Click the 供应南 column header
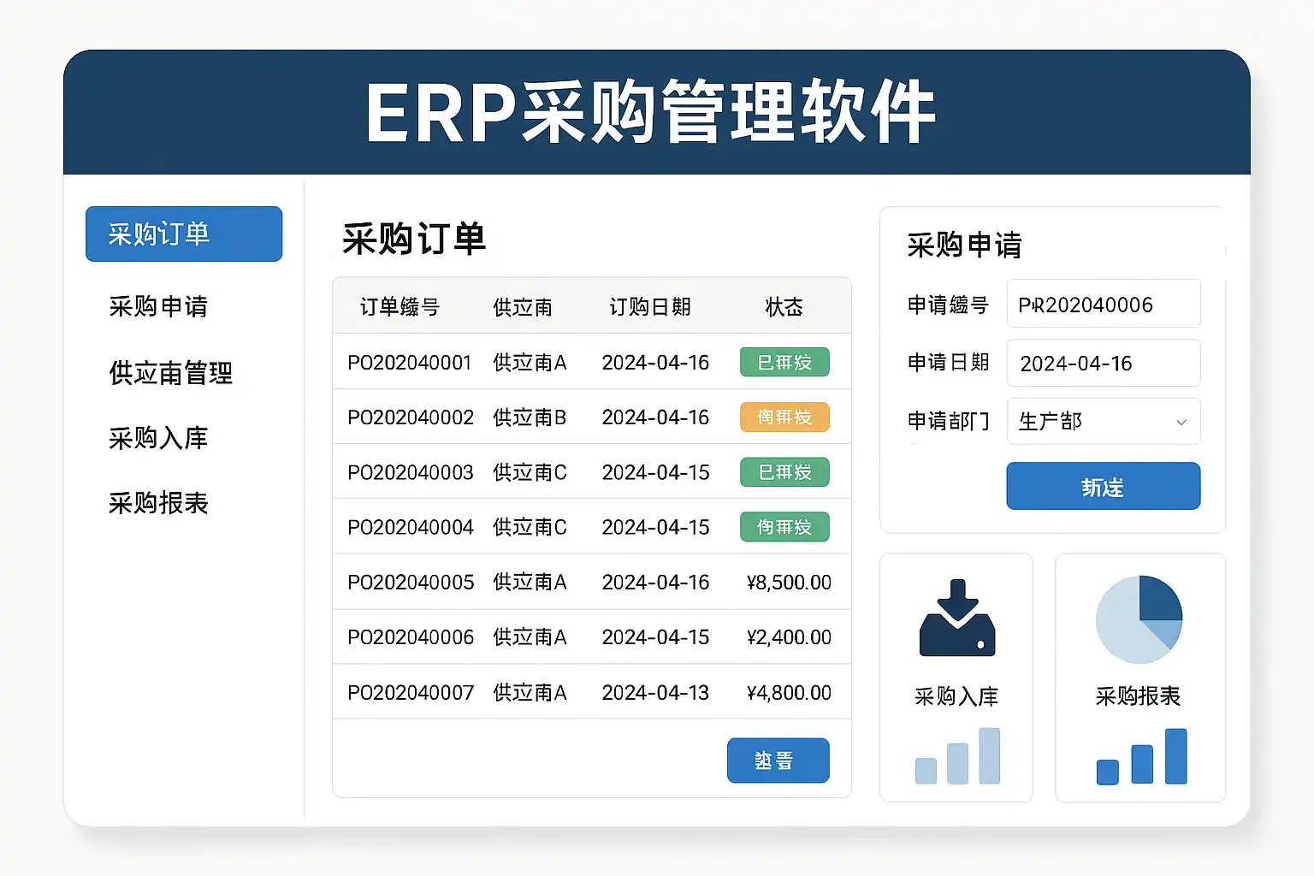 523,307
